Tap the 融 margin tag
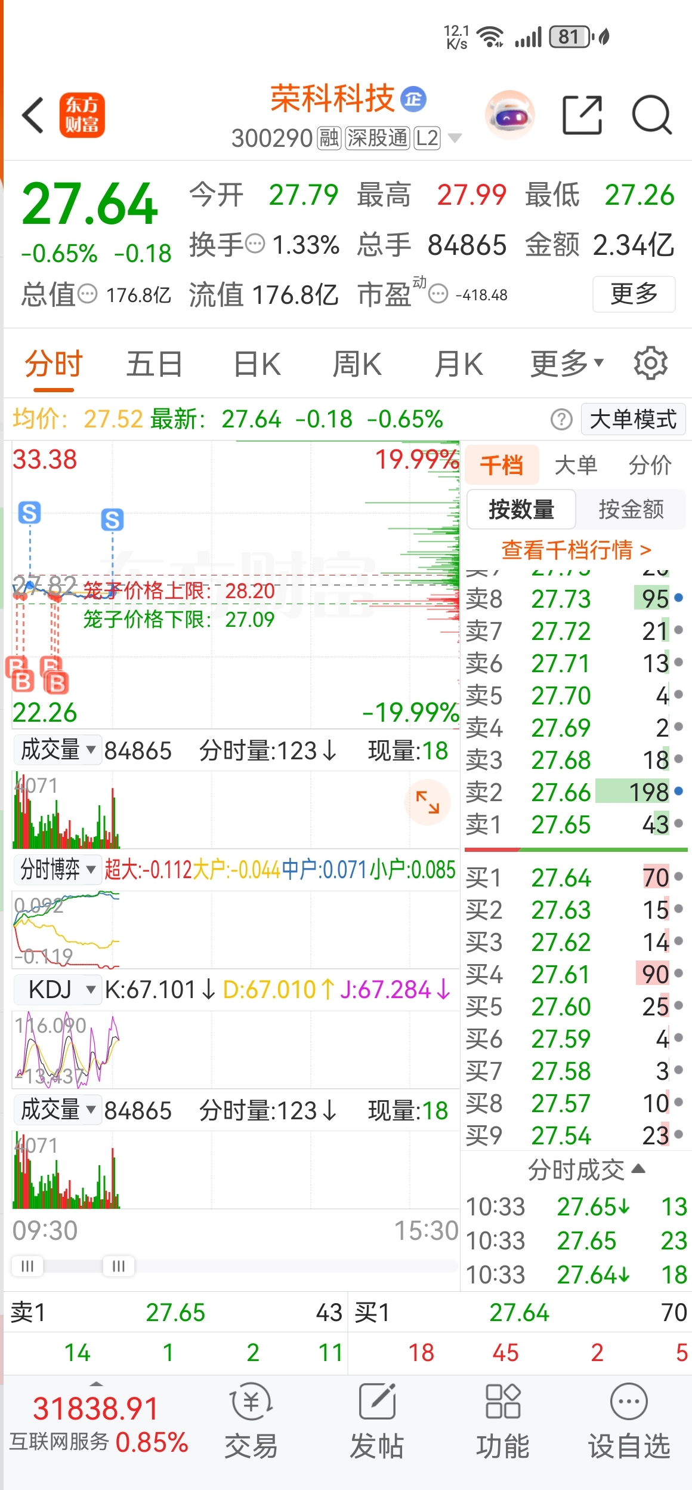This screenshot has width=692, height=1490. (x=329, y=138)
